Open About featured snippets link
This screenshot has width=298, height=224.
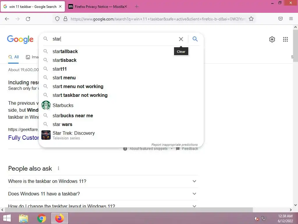click(148, 149)
